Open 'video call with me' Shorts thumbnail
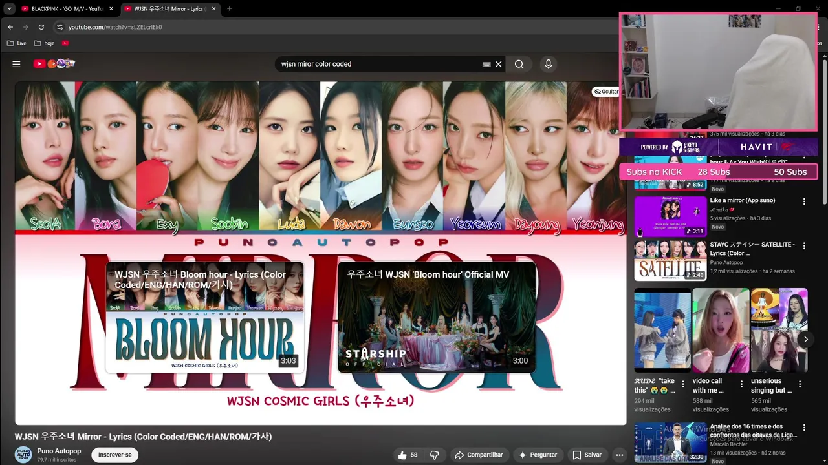 click(721, 331)
